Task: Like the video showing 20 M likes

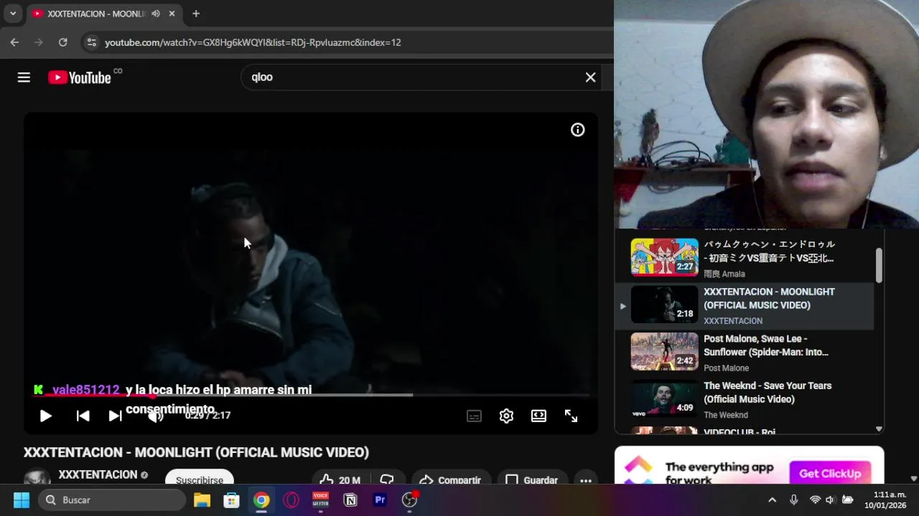Action: [340, 480]
